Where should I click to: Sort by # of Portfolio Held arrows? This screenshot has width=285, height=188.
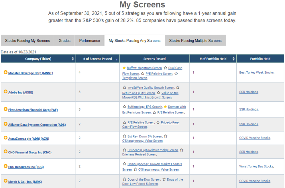click(x=233, y=59)
